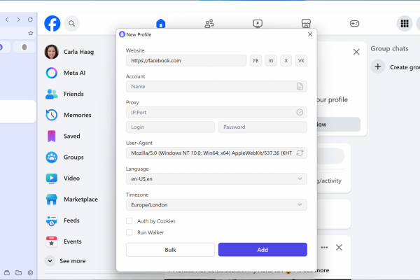Dismiss the post with X icon
Screen dimensions: 420x280
click(339, 247)
